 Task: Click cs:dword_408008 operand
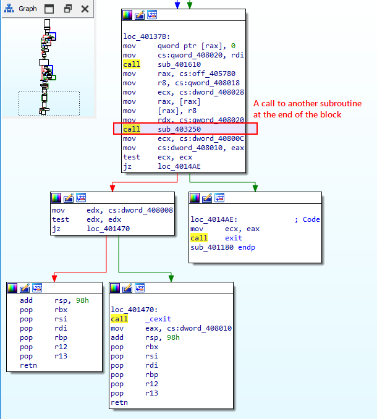pos(140,210)
